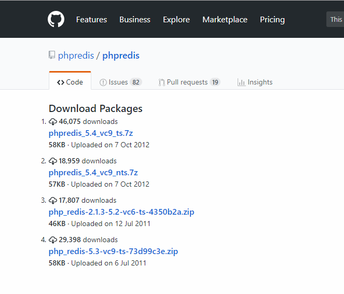Click the Insights bar graph icon
344x294 pixels.
coord(241,82)
